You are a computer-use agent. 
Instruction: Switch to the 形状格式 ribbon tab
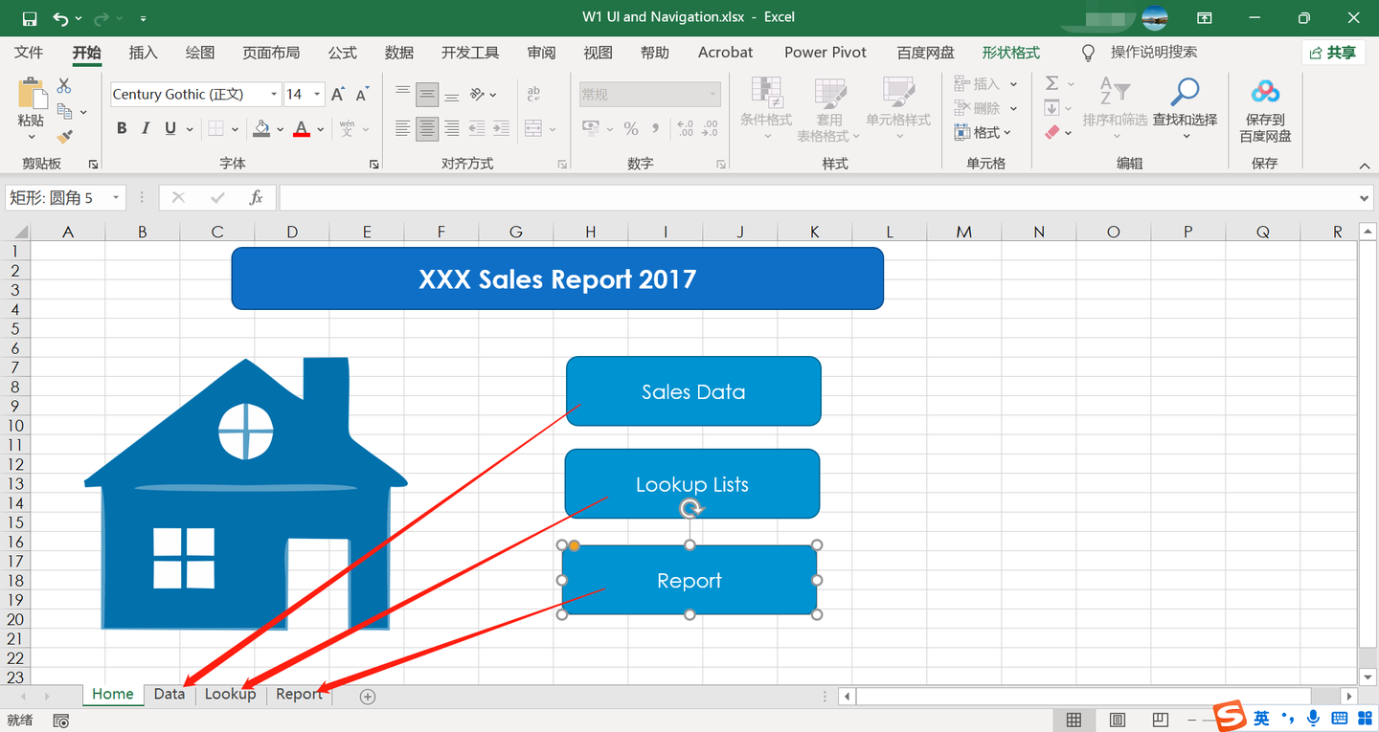1009,52
